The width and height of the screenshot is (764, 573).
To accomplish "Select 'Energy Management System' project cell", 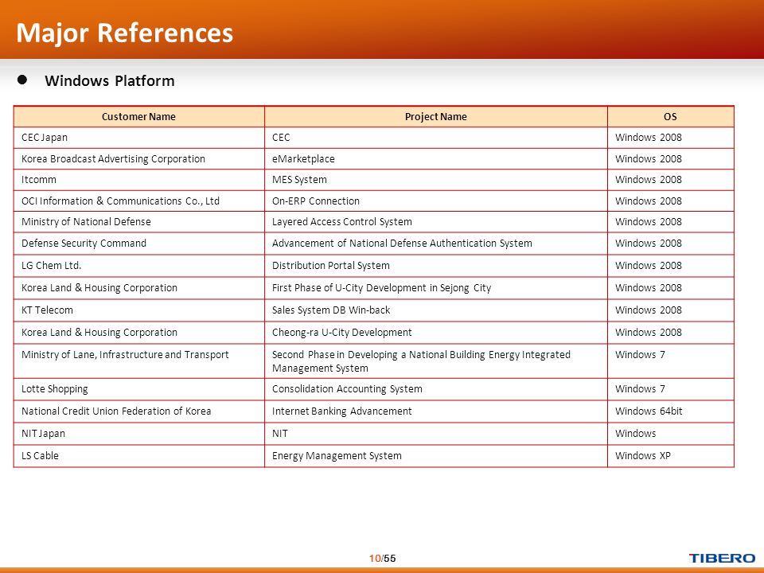I will click(435, 455).
